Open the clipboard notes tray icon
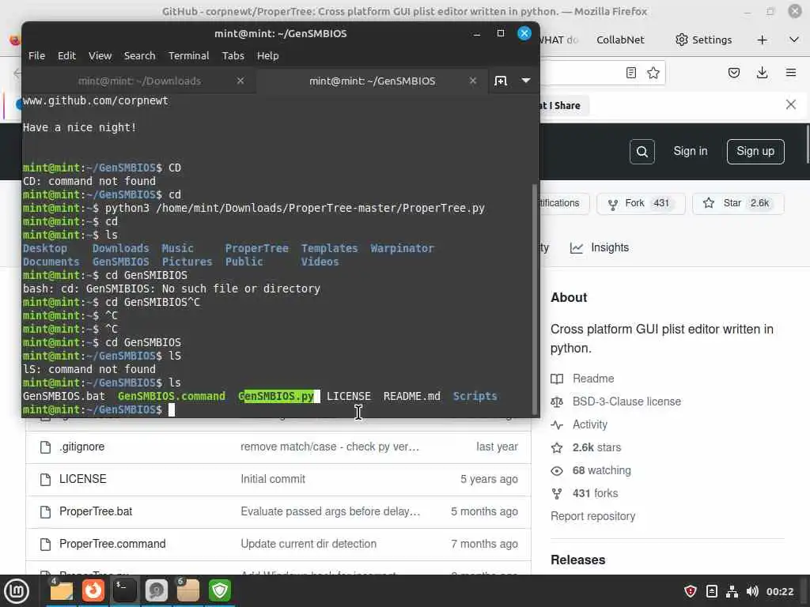 [711, 591]
